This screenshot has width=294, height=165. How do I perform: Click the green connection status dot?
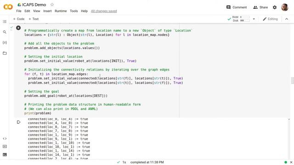pyautogui.click(x=286, y=162)
